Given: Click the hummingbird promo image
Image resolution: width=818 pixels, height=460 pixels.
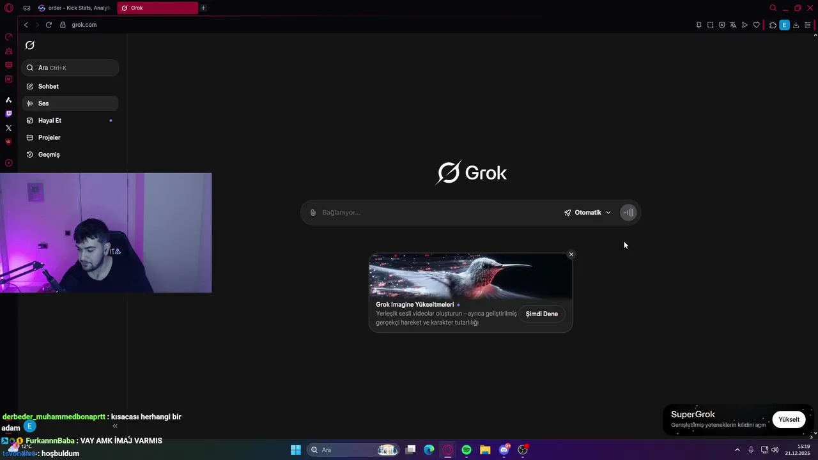Looking at the screenshot, I should pos(470,276).
